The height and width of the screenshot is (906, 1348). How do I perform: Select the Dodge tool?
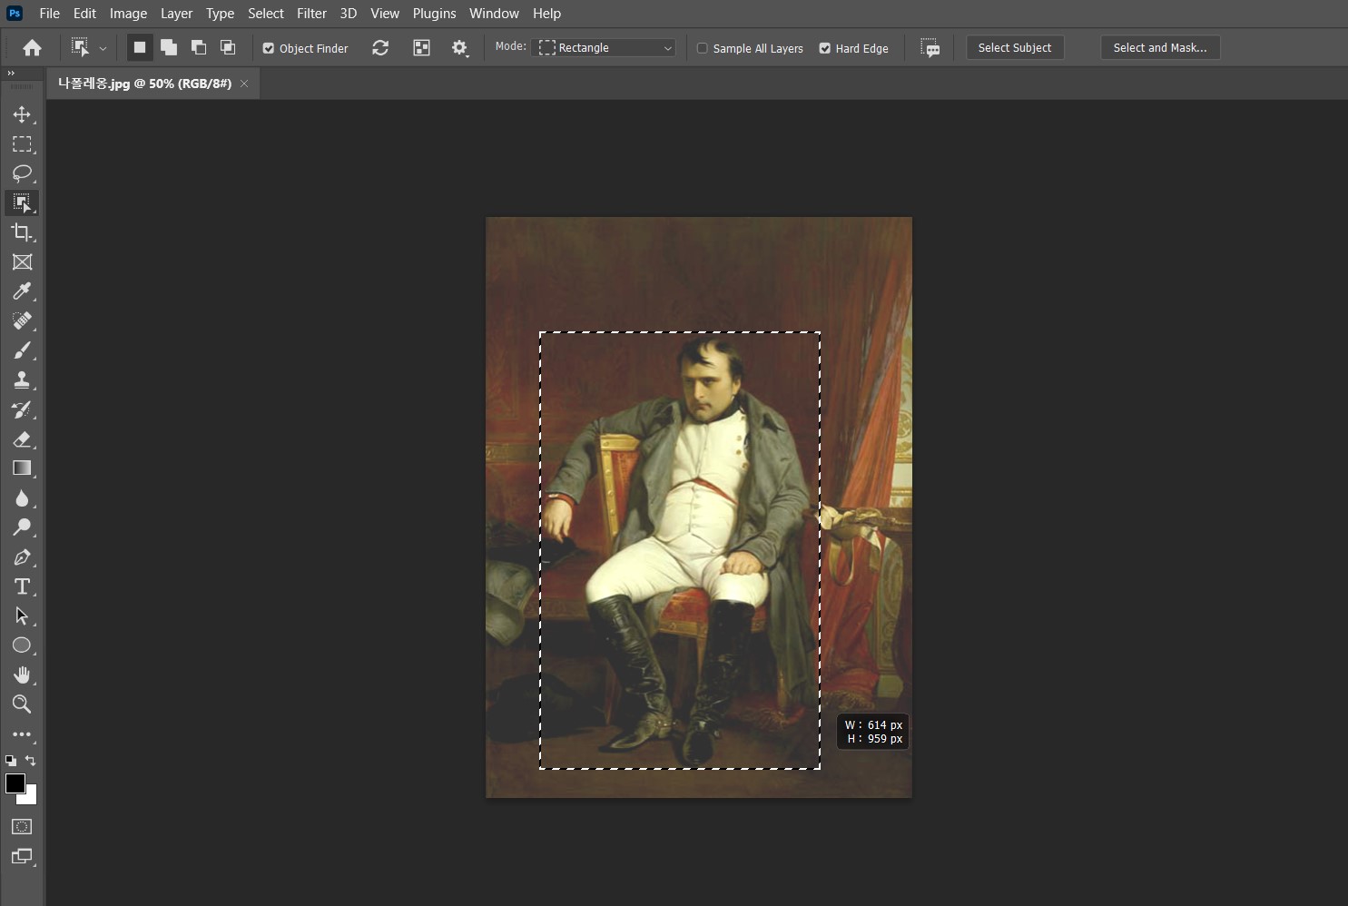[x=22, y=527]
